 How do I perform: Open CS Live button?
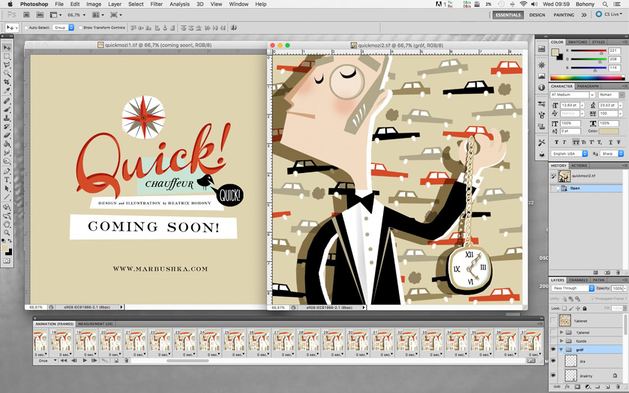tap(609, 14)
